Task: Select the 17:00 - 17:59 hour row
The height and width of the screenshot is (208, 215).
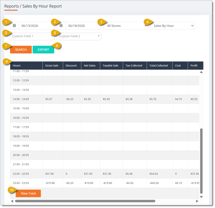Action: click(105, 127)
